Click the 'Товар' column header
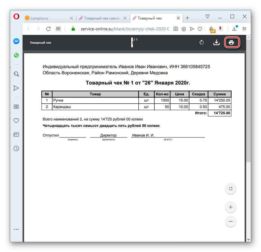 click(95, 94)
